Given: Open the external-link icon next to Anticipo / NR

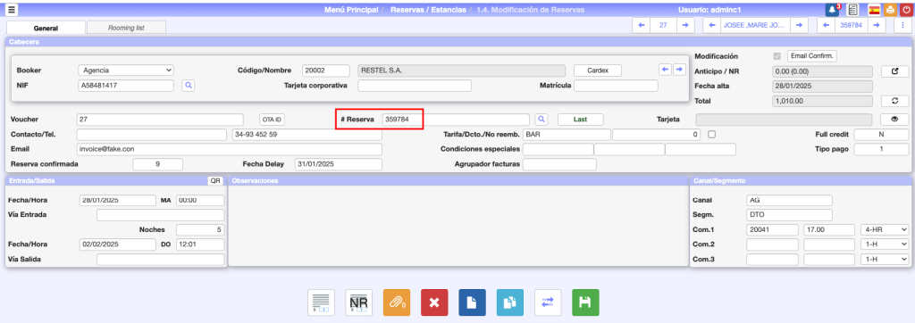Looking at the screenshot, I should pos(895,71).
